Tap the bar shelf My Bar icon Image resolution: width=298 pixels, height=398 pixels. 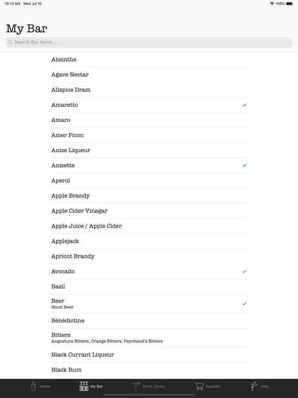tap(84, 386)
